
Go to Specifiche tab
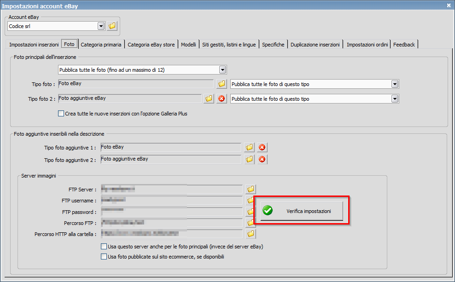pos(273,45)
